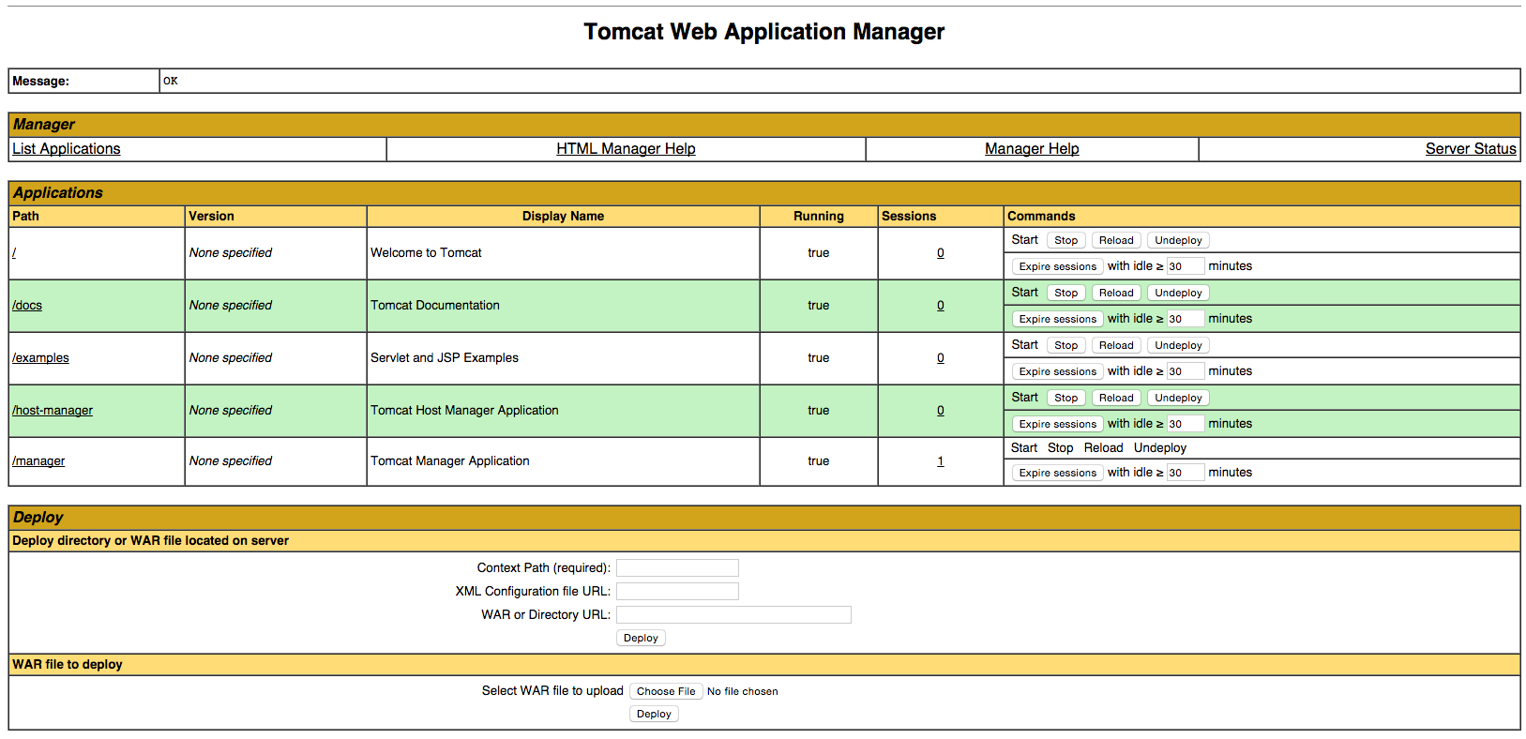
Task: Click the 'true' running value for /examples
Action: click(x=819, y=358)
